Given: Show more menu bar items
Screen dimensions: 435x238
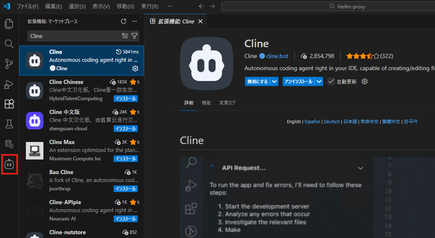Looking at the screenshot, I should tap(170, 6).
